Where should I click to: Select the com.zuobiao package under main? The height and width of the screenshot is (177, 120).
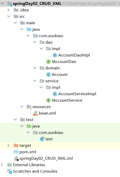[x=51, y=36]
